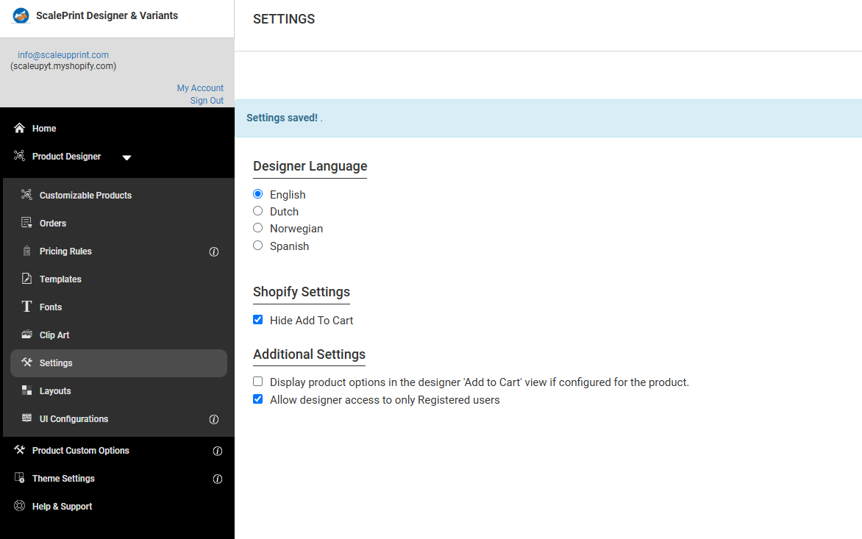Image resolution: width=862 pixels, height=539 pixels.
Task: Click the Sign Out link
Action: [x=207, y=101]
